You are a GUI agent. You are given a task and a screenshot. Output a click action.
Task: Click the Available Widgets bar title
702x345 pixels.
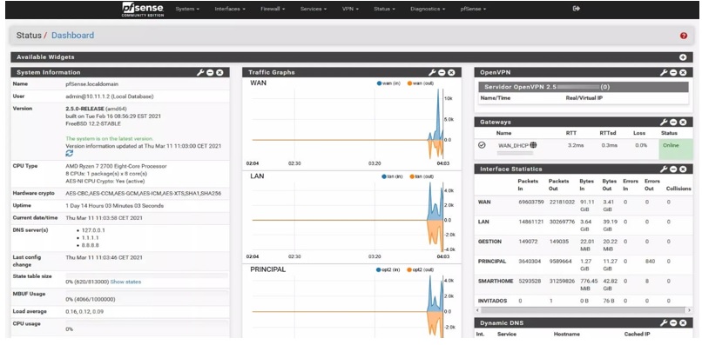click(x=45, y=57)
